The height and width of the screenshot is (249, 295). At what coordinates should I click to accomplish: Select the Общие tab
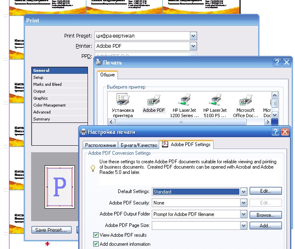pyautogui.click(x=108, y=75)
